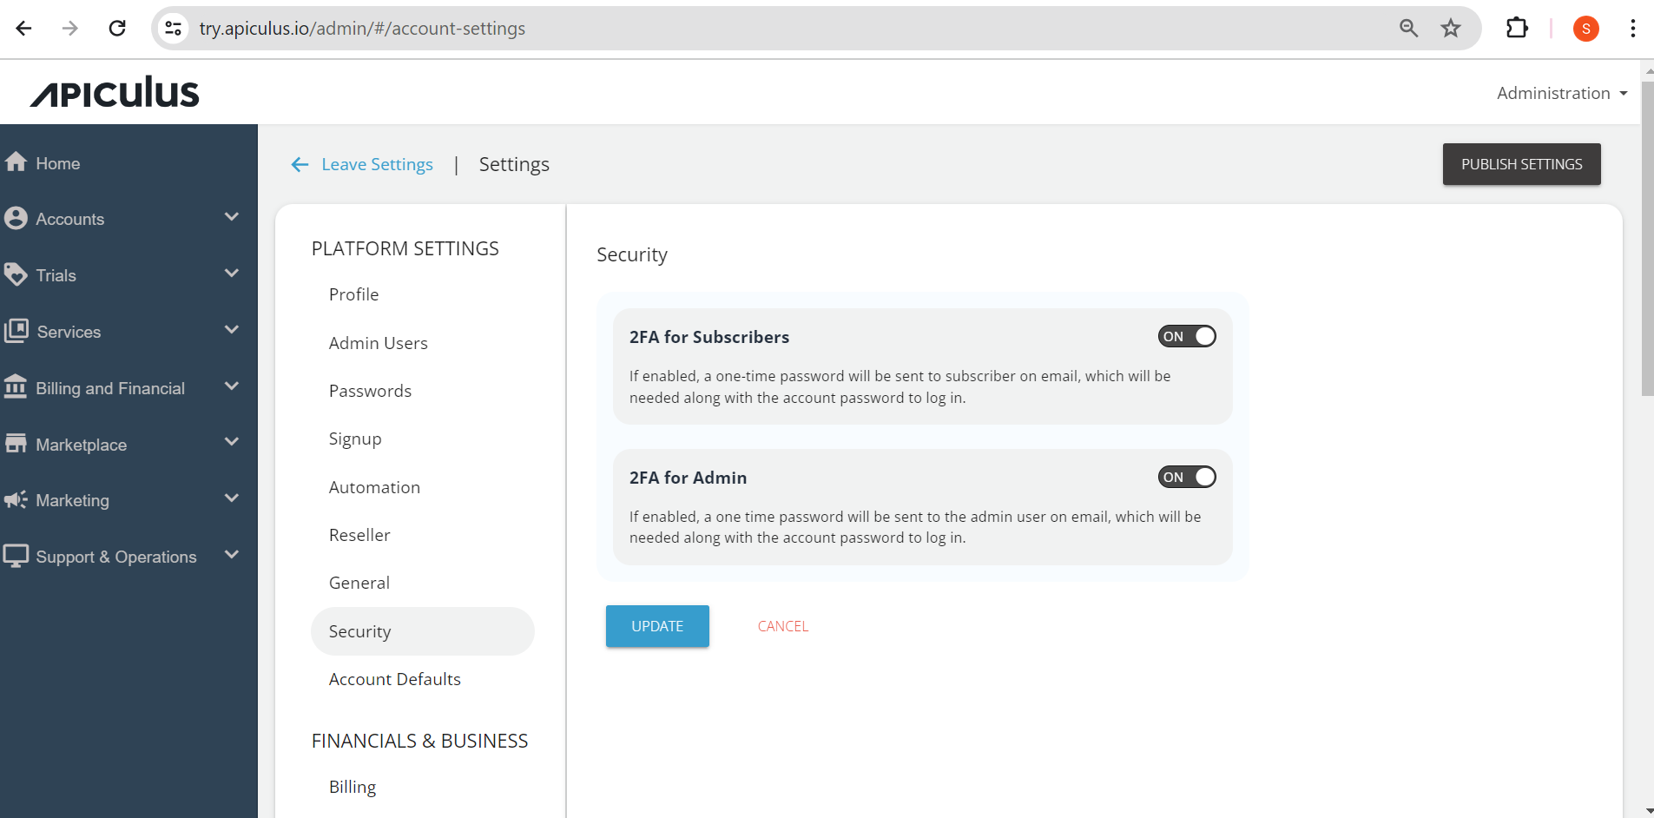1654x818 pixels.
Task: Bookmark this page with the star icon
Action: click(x=1451, y=29)
